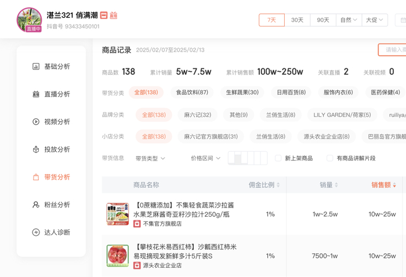Check the 有商品讲解片段 option
Screen dimensions: 406x277
[x=330, y=158]
